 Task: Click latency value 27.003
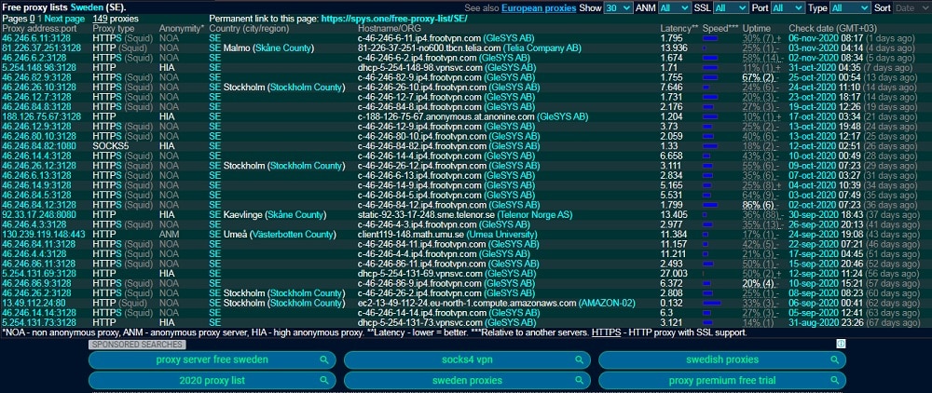point(675,274)
